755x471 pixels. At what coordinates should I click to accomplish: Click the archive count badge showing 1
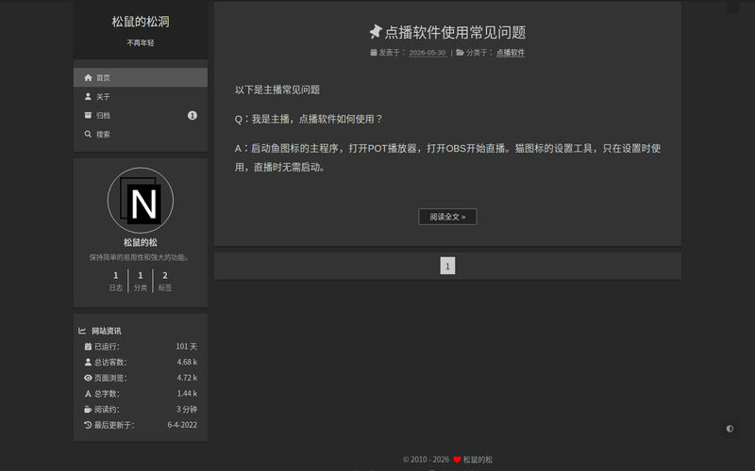point(193,115)
